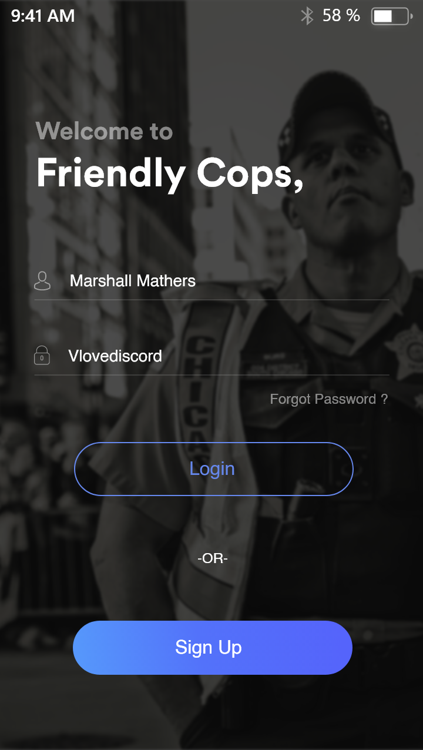Click the outlined Login button
423x750 pixels.
click(x=213, y=469)
